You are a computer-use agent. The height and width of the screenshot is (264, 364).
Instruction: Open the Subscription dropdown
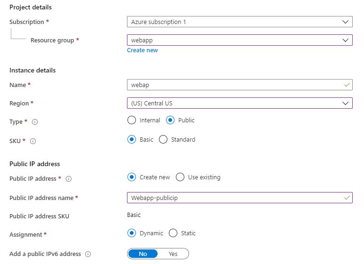pos(239,22)
